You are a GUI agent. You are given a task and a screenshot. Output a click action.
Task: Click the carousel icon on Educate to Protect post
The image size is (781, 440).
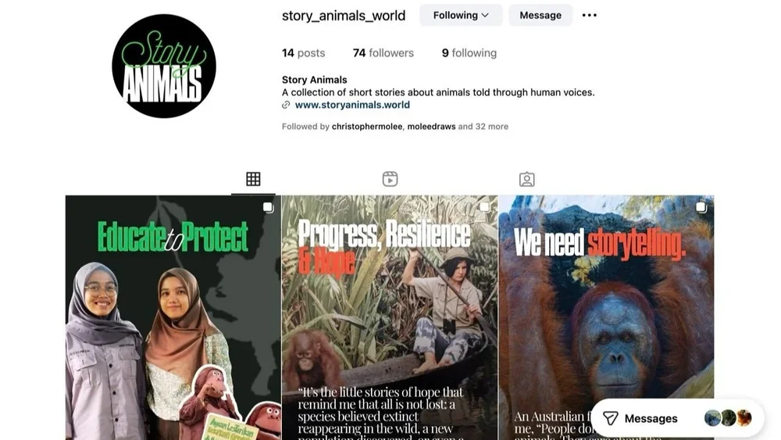tap(268, 207)
